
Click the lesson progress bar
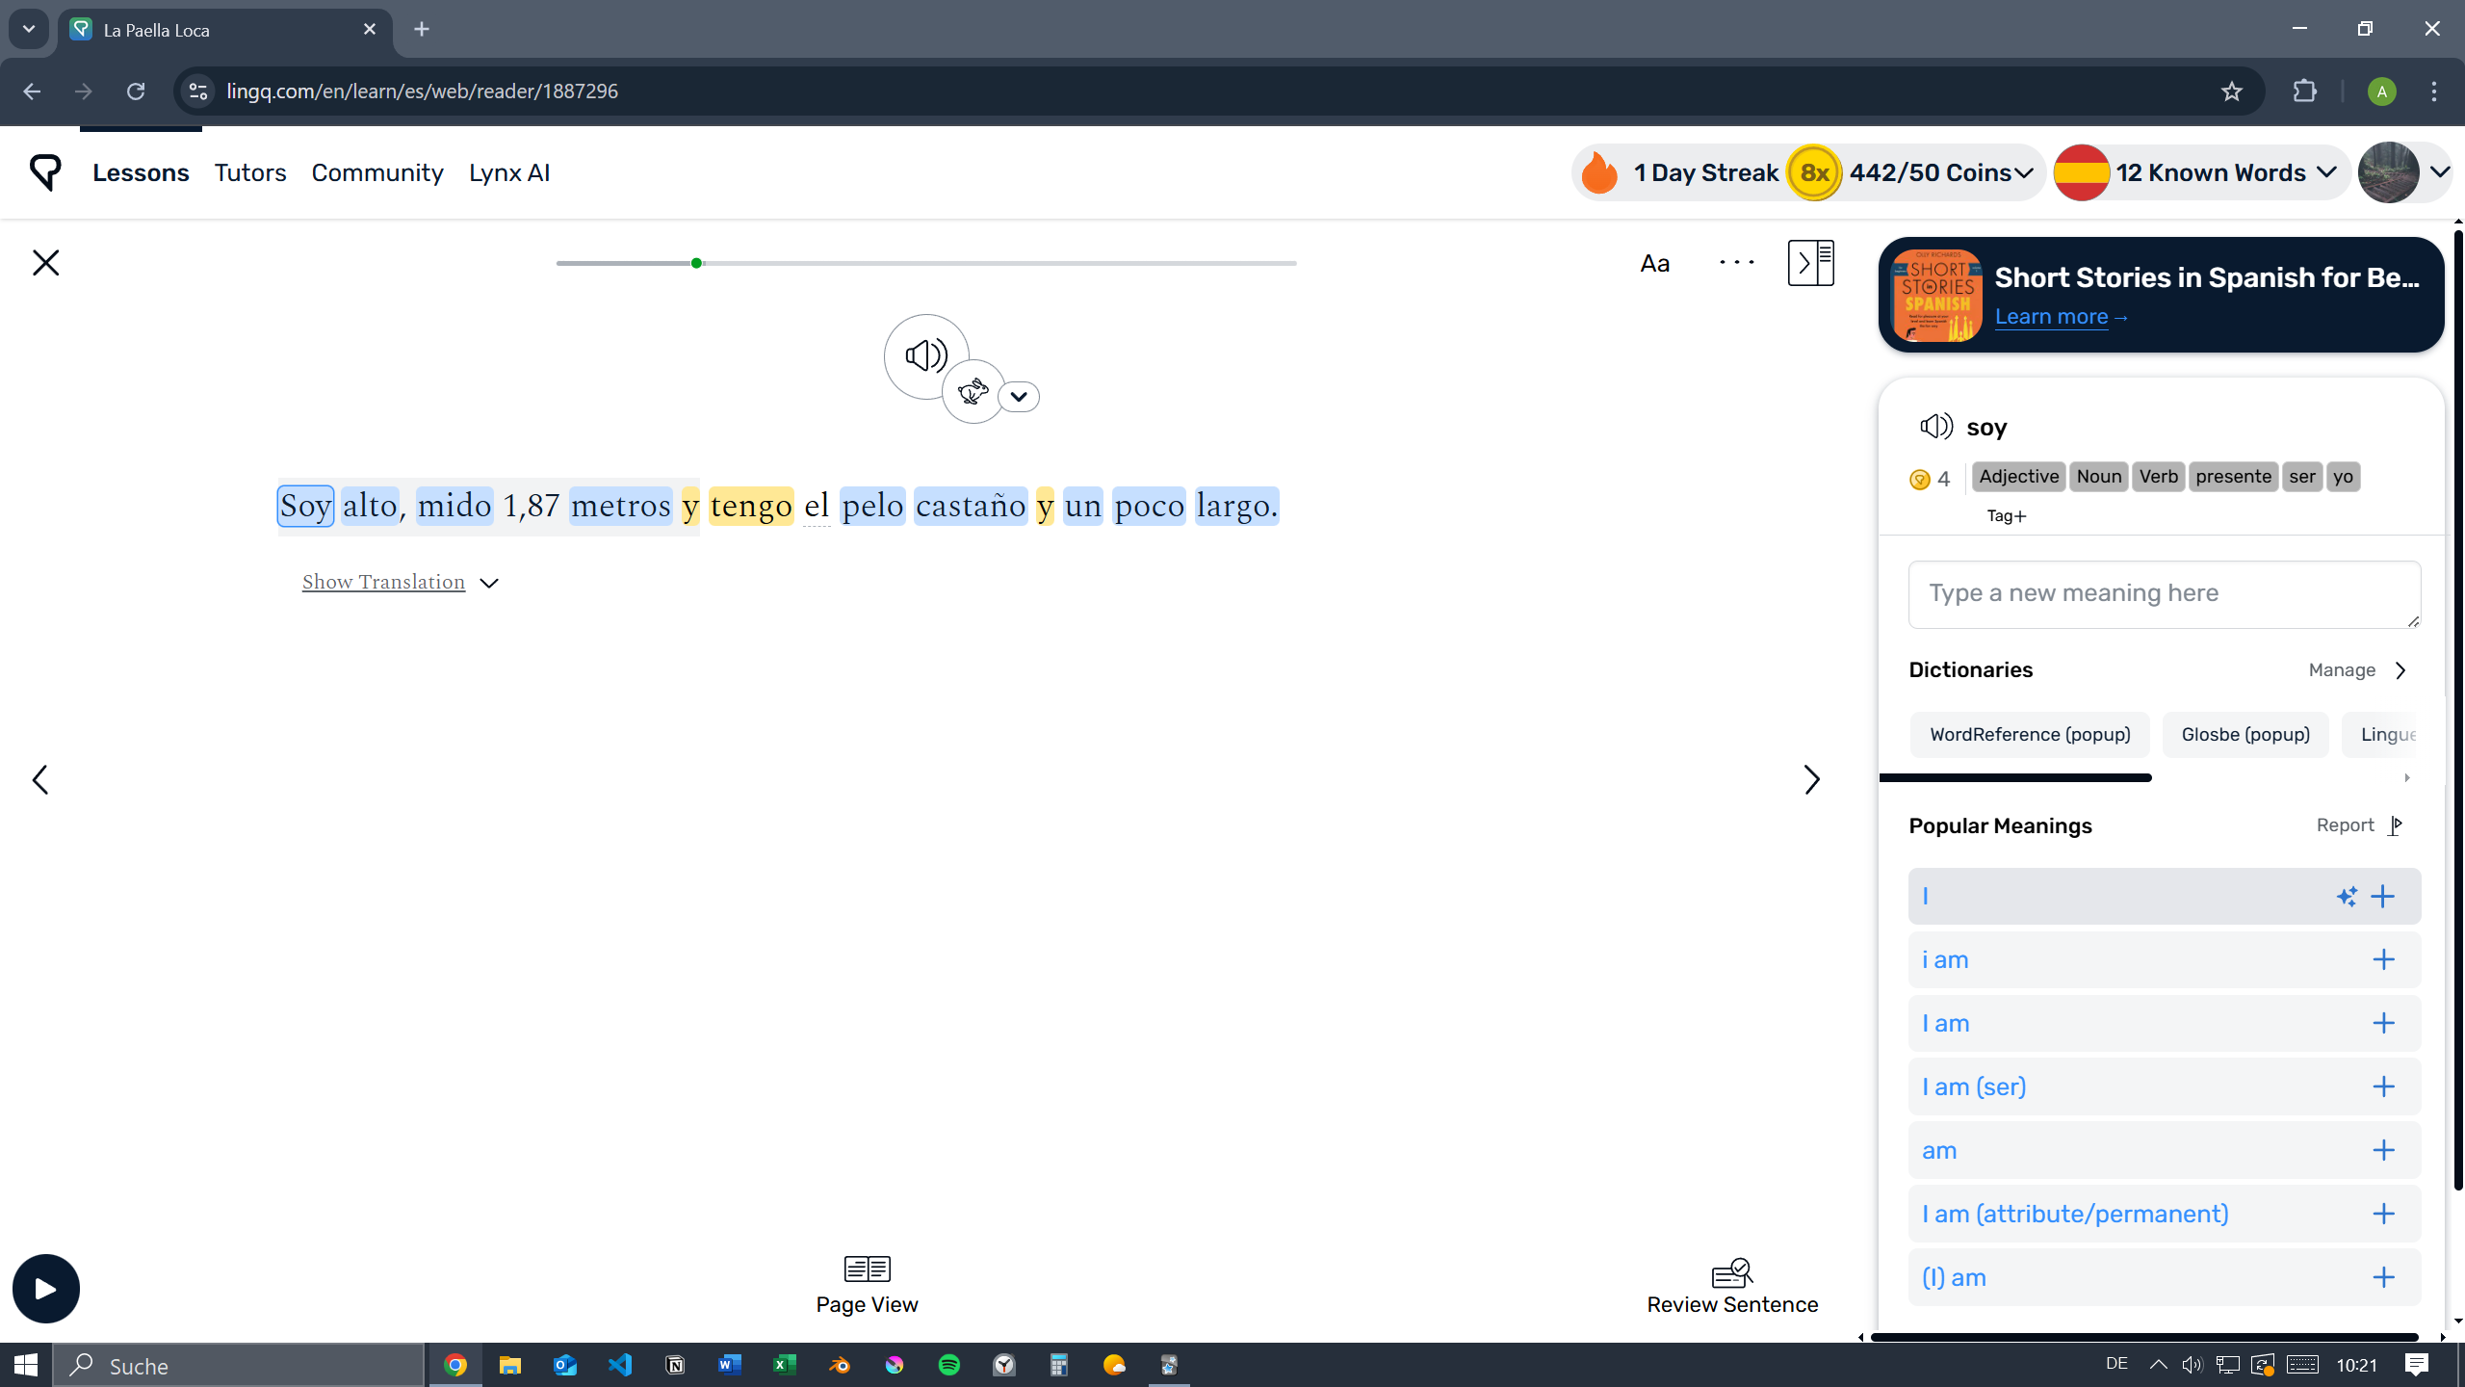coord(924,263)
